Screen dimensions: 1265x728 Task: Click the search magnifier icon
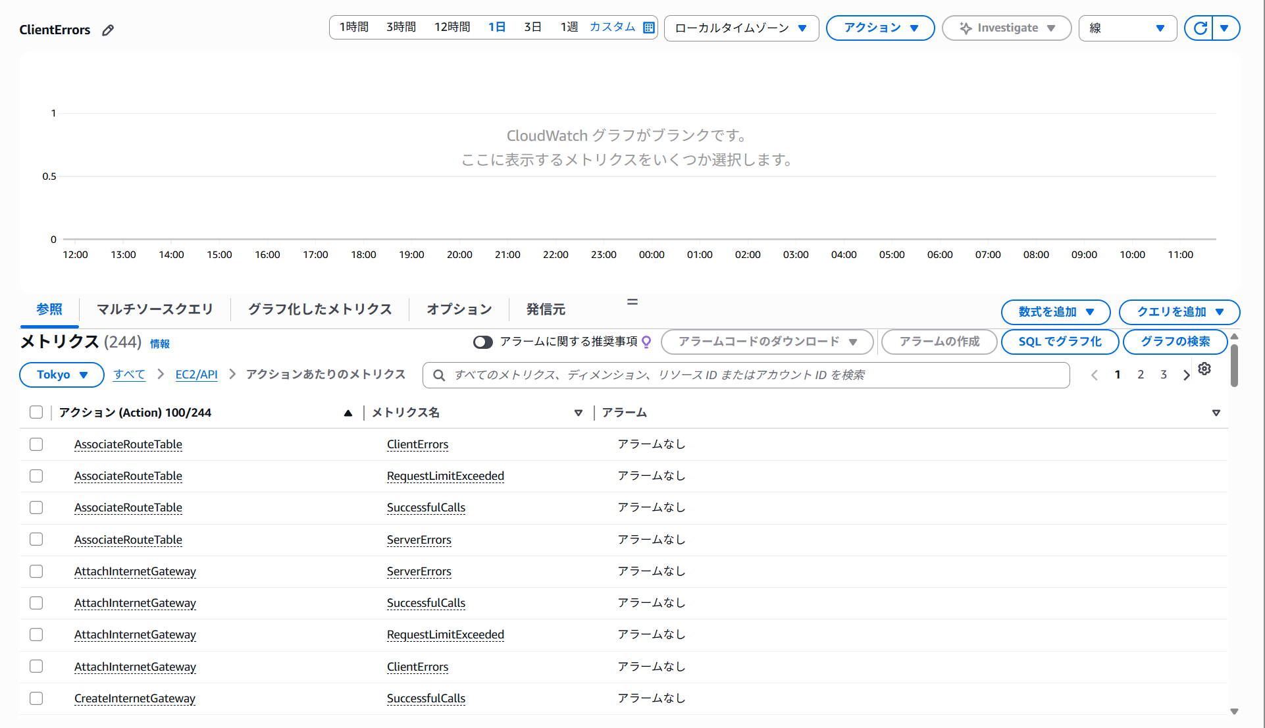pos(439,375)
